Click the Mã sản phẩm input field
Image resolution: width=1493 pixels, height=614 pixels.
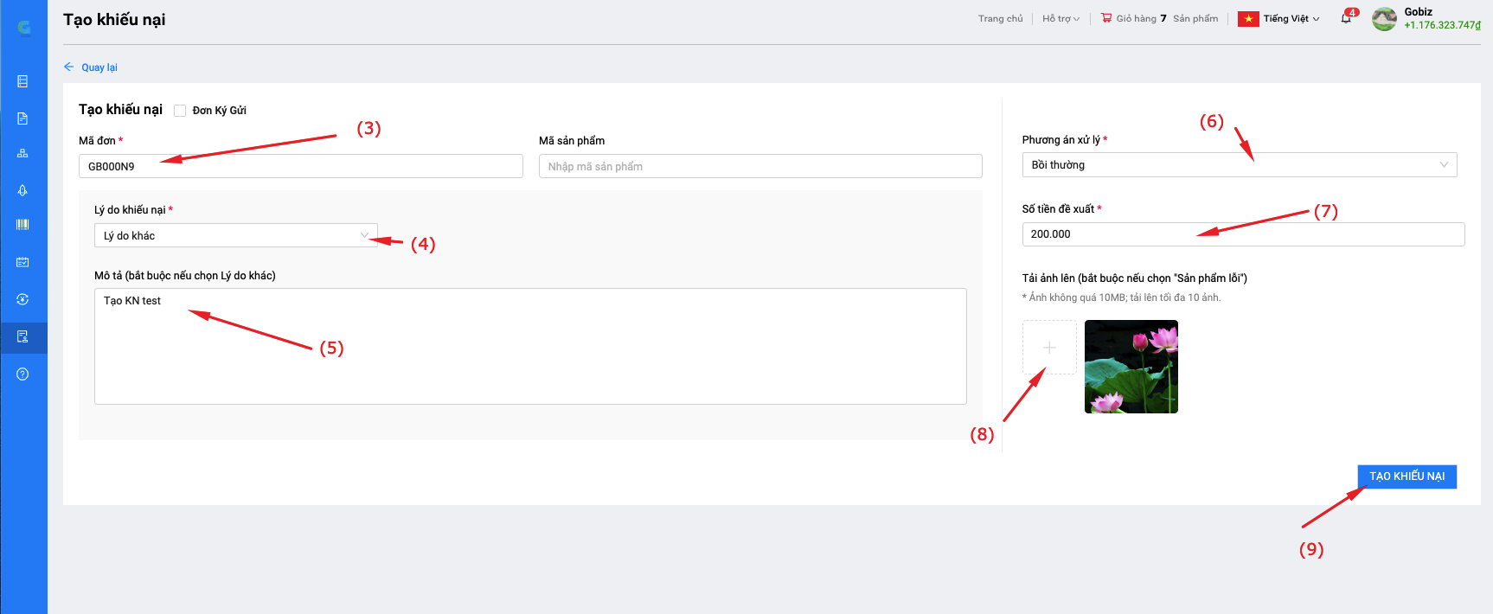759,166
